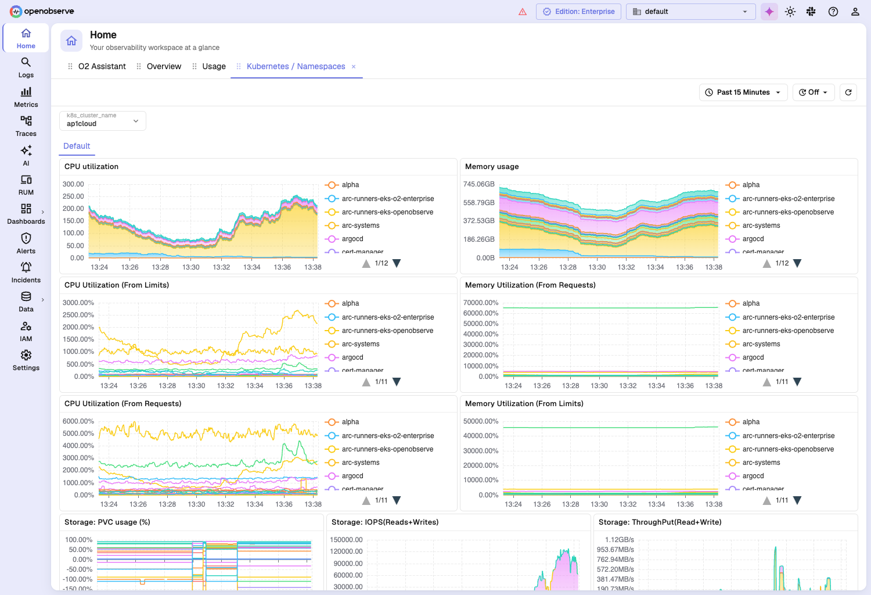Toggle argocd in CPU Utilization (From Requests) legend

click(344, 476)
